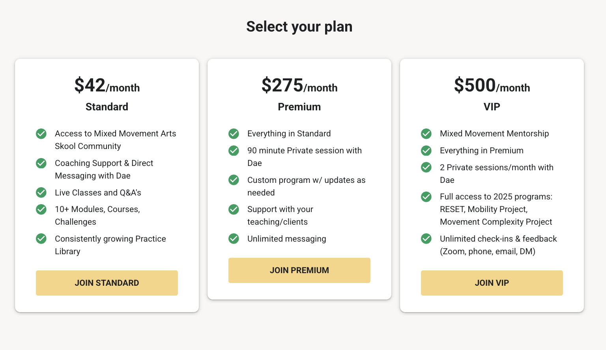Click checkmark beside 2 Private sessions/month
Viewport: 606px width, 350px height.
click(426, 168)
